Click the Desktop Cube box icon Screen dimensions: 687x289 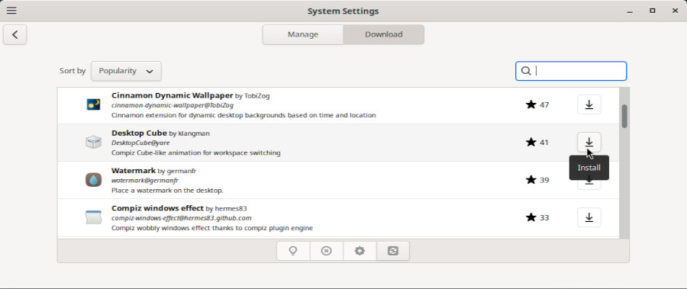click(x=93, y=142)
